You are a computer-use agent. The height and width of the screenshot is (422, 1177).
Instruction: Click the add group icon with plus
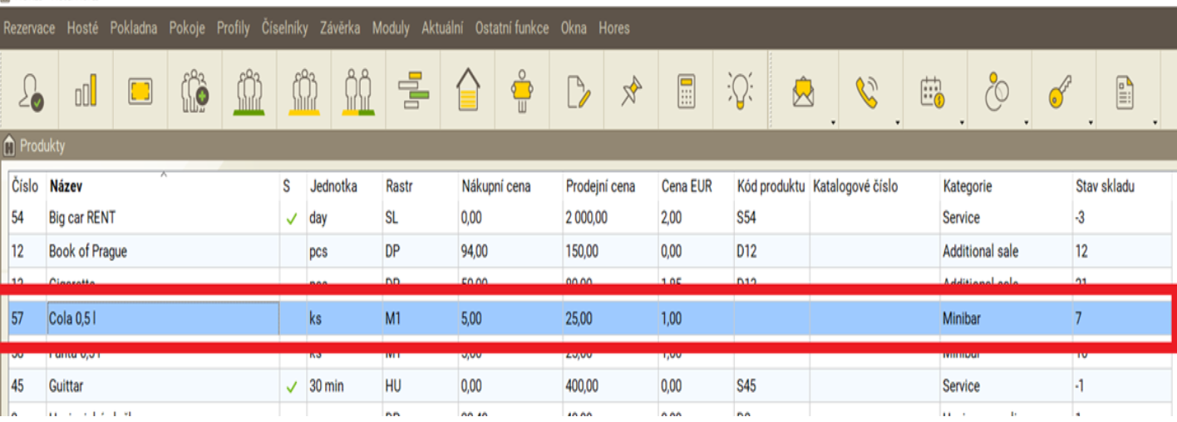point(195,91)
